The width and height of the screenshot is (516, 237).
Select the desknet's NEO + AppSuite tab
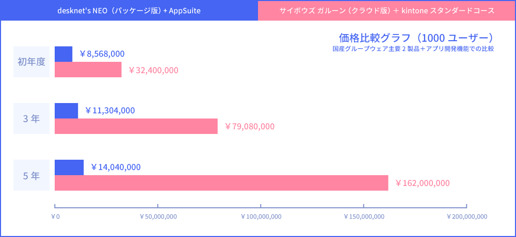[x=129, y=10]
